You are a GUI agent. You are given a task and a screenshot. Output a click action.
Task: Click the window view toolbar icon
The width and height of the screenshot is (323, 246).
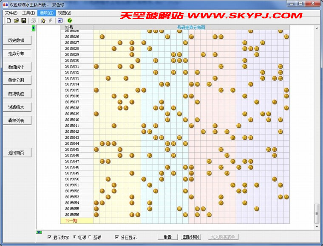60,20
